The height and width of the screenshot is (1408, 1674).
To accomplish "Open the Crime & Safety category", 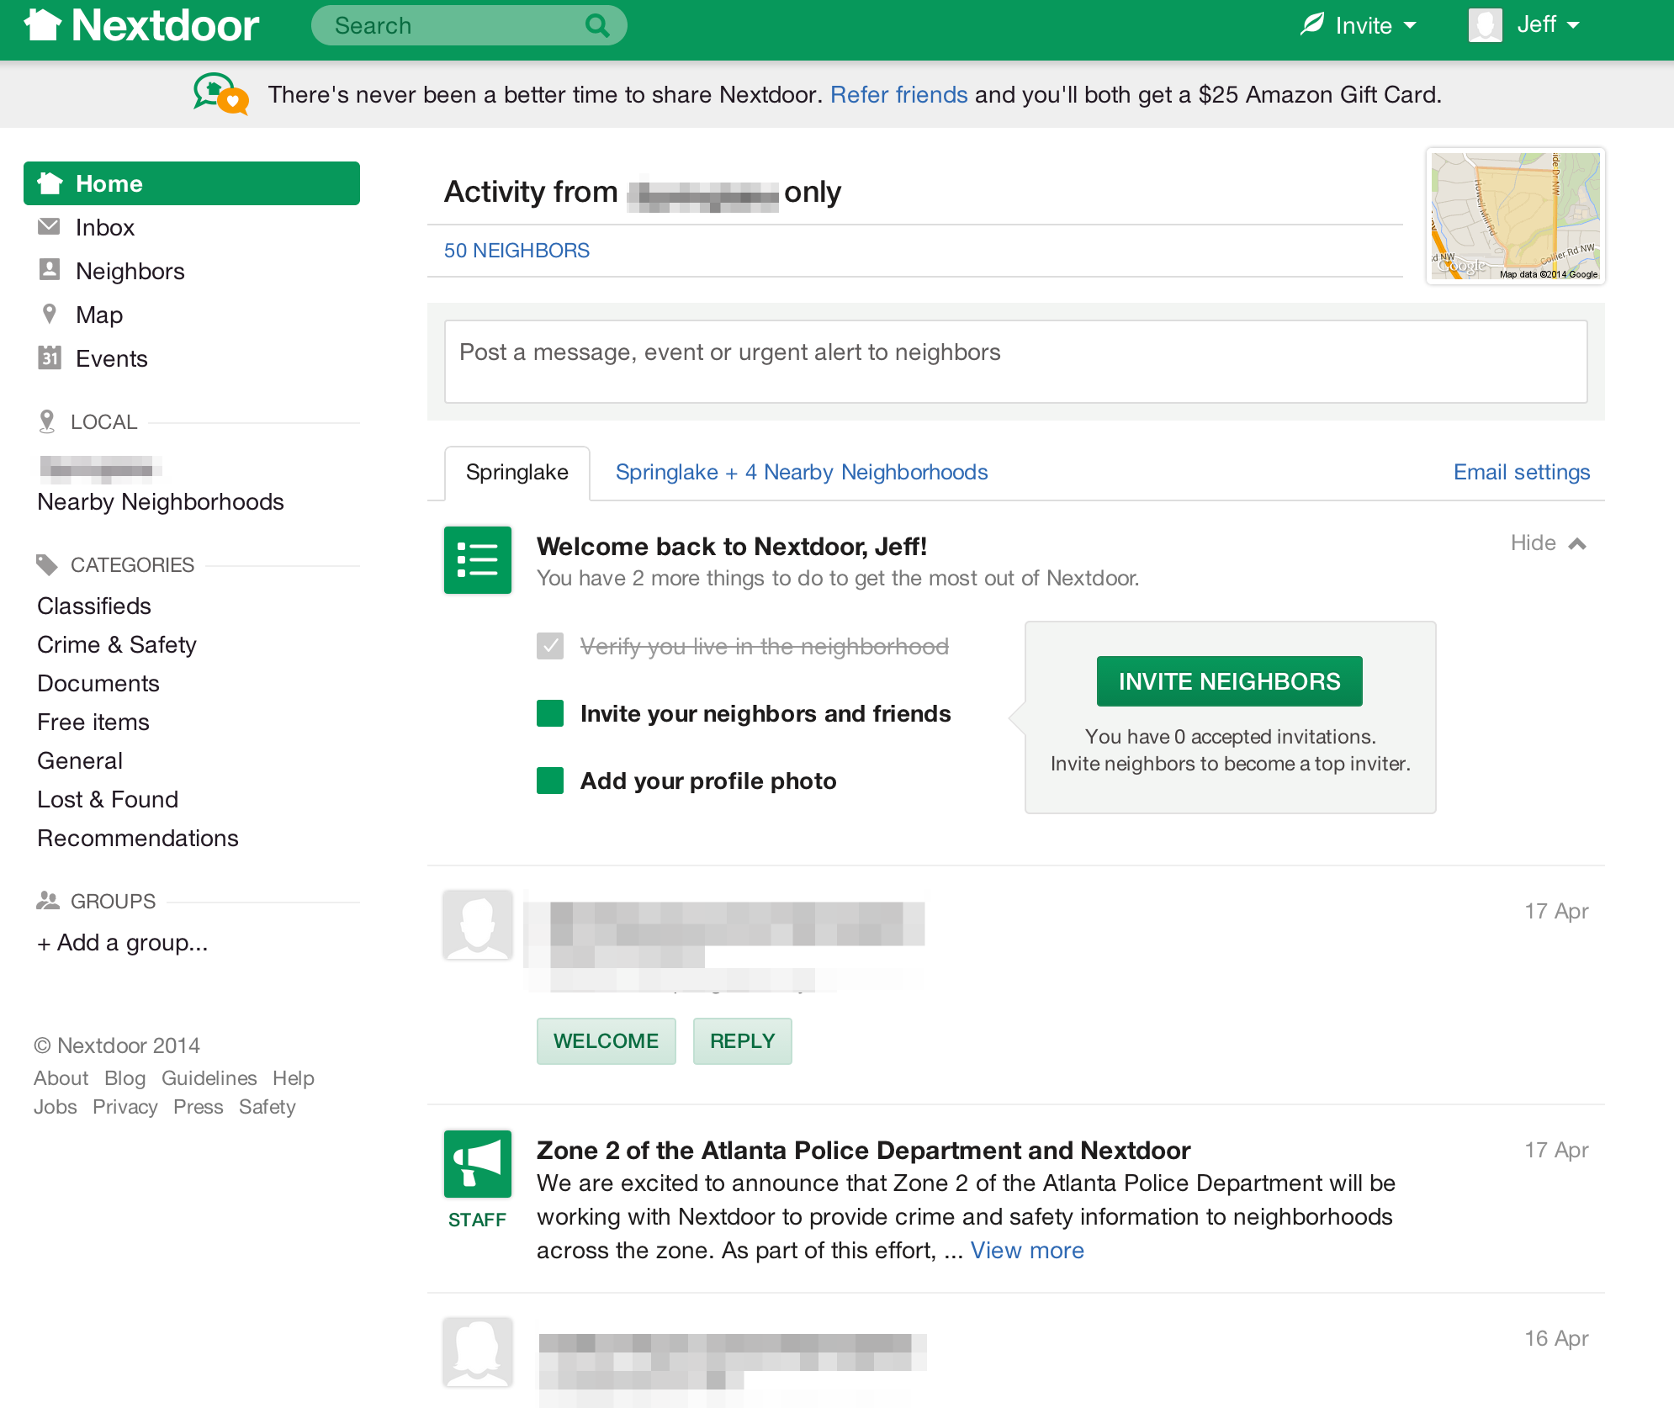I will point(117,645).
